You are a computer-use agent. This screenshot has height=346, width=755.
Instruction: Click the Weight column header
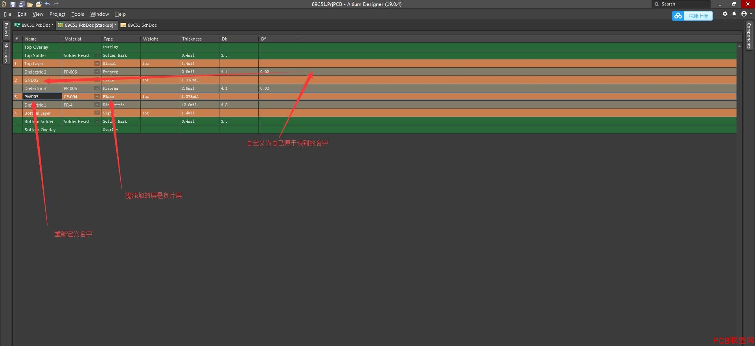[x=160, y=39]
